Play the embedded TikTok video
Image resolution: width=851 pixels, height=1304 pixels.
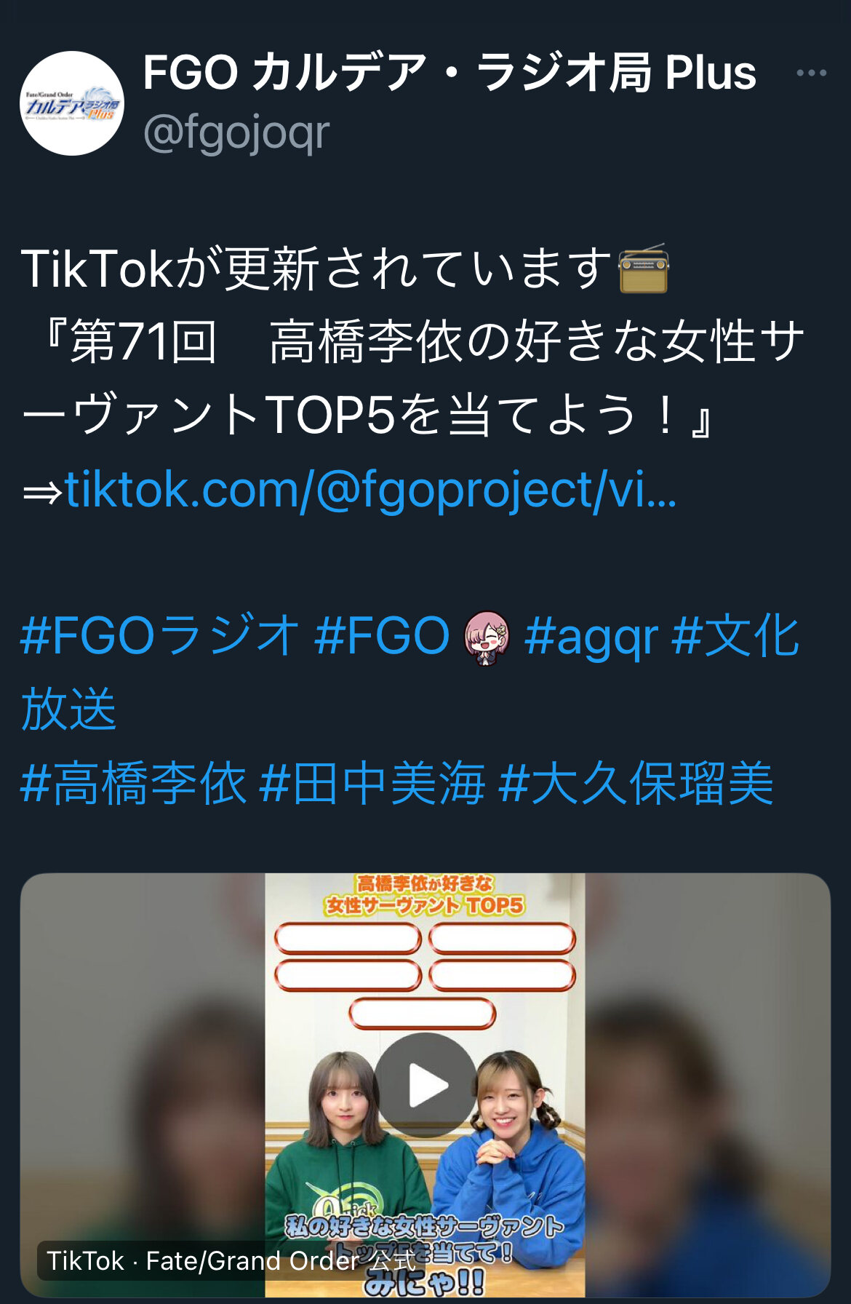425,1084
